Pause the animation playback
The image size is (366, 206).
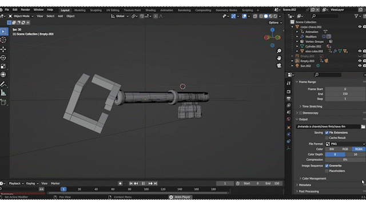click(143, 184)
